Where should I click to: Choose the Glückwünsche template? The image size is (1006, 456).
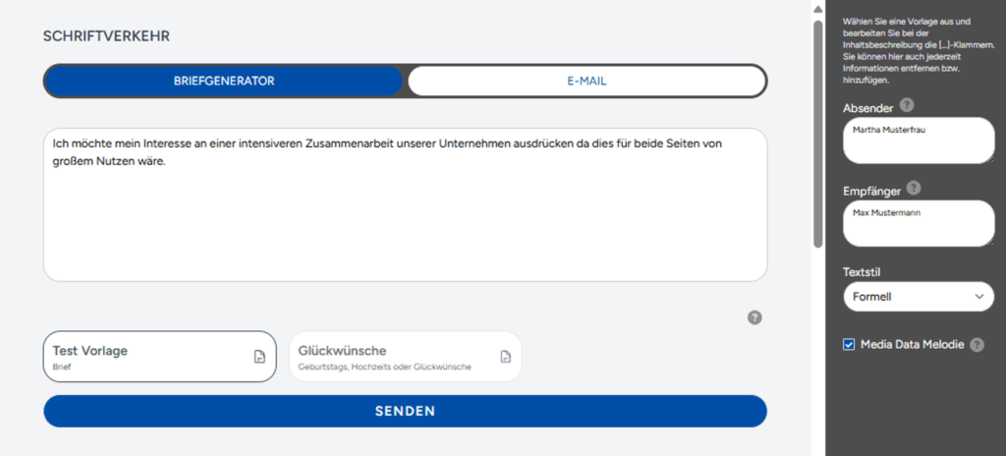404,356
